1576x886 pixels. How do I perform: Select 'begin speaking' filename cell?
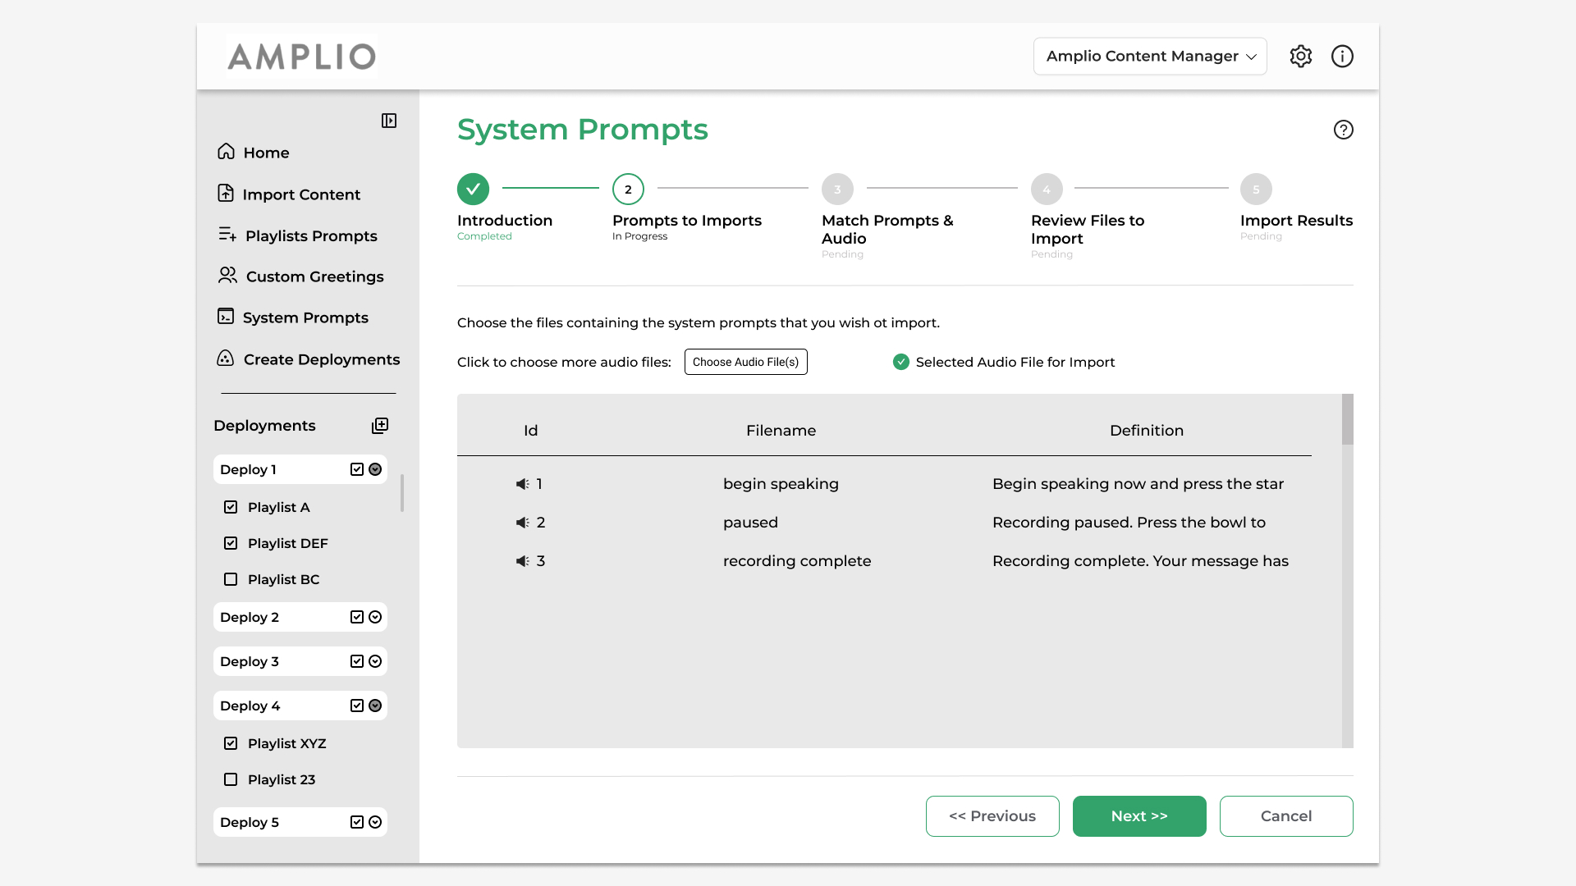click(x=781, y=484)
